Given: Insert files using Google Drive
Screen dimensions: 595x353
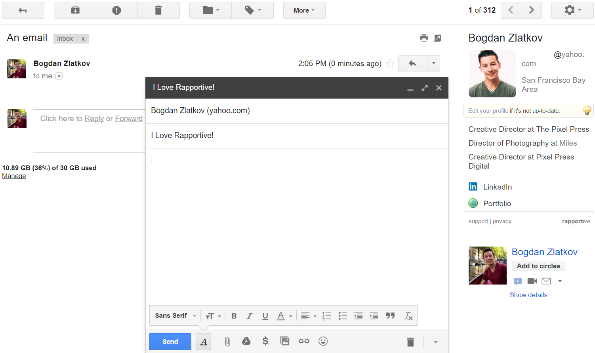Looking at the screenshot, I should [246, 341].
